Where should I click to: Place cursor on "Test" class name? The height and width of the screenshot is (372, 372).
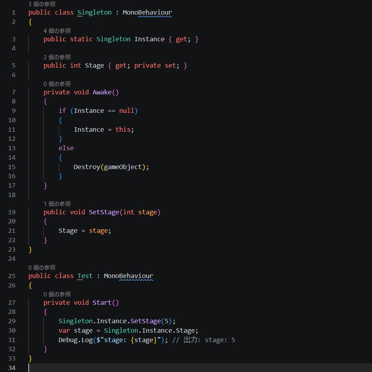(x=85, y=276)
